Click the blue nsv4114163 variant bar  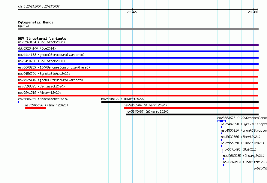click(x=138, y=58)
